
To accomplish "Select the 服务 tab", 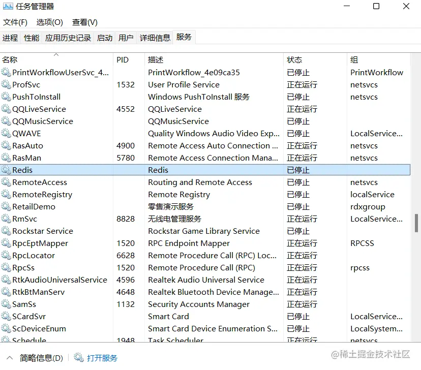I will click(184, 37).
